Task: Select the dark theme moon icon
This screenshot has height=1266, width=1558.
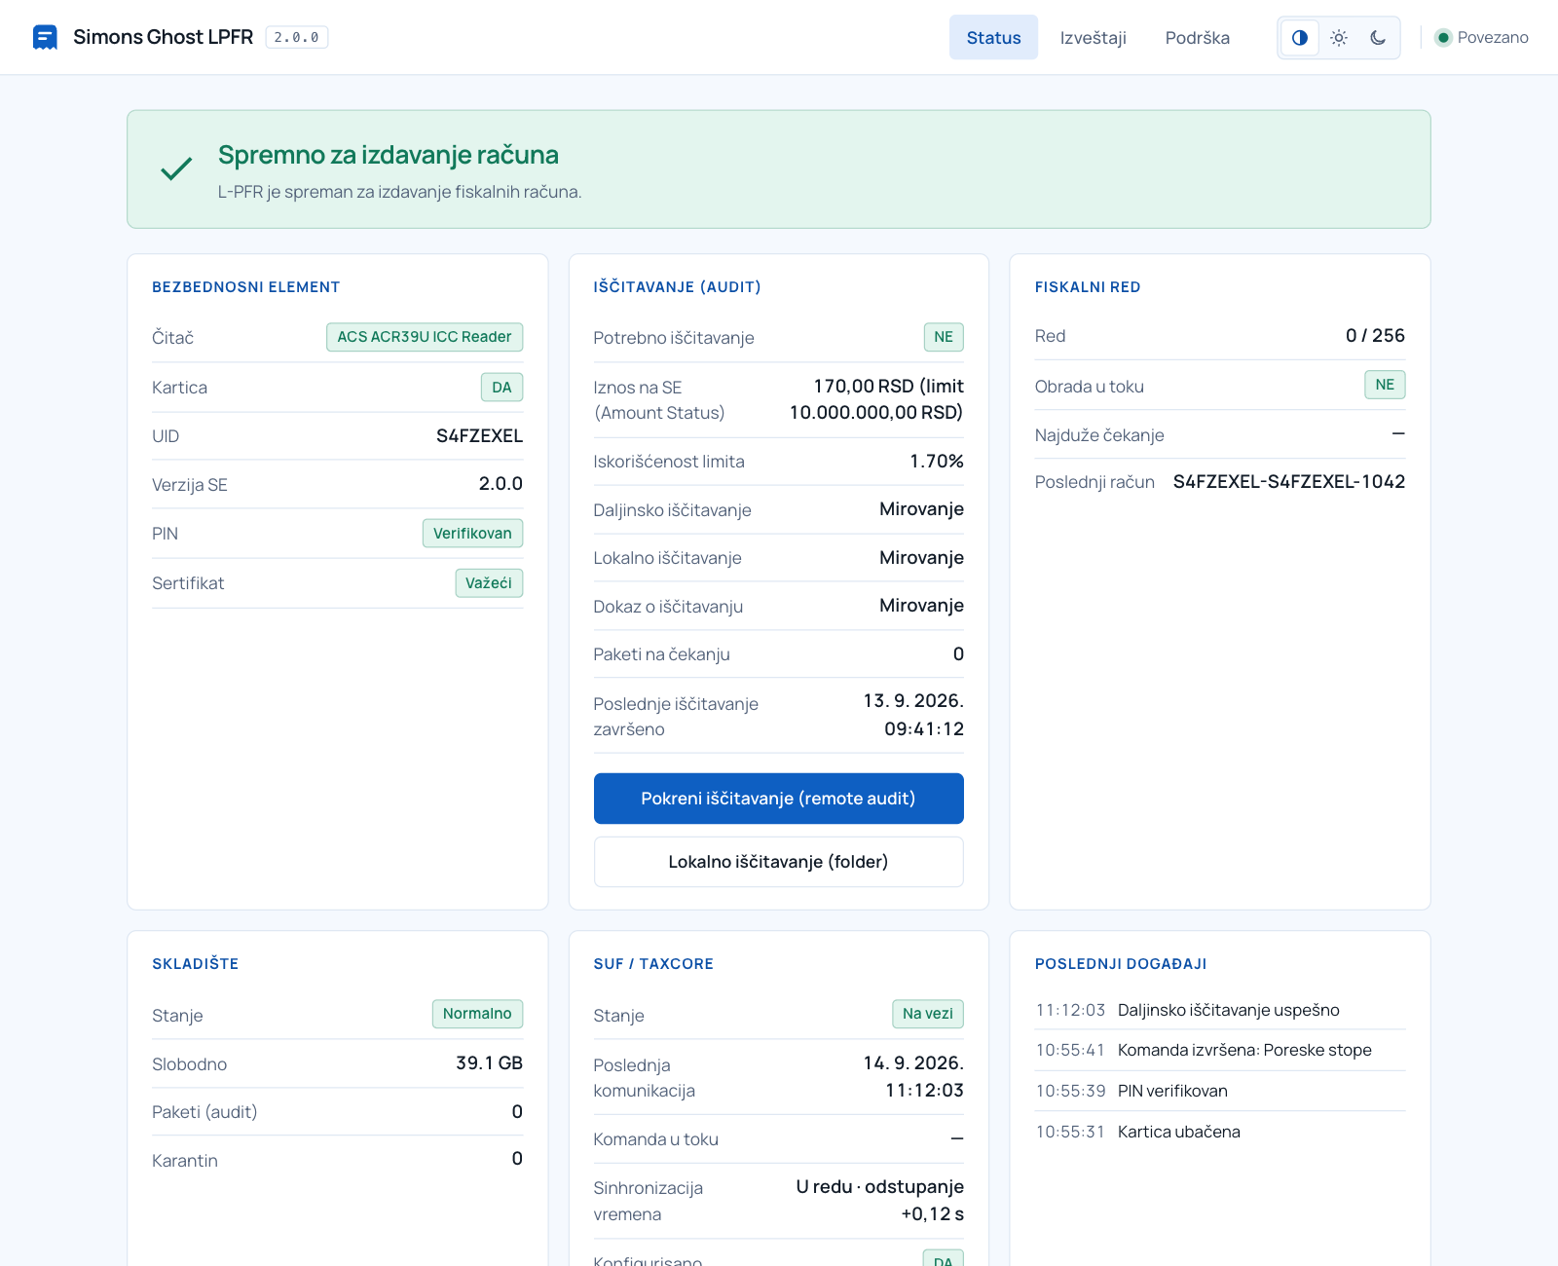Action: pos(1378,38)
